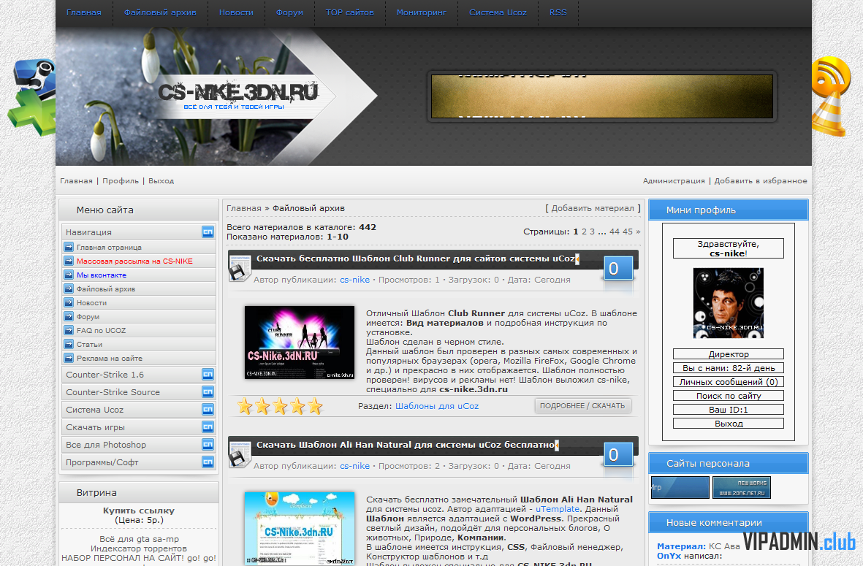Click Добавить материал link
Screen dimensions: 863x566
click(593, 208)
